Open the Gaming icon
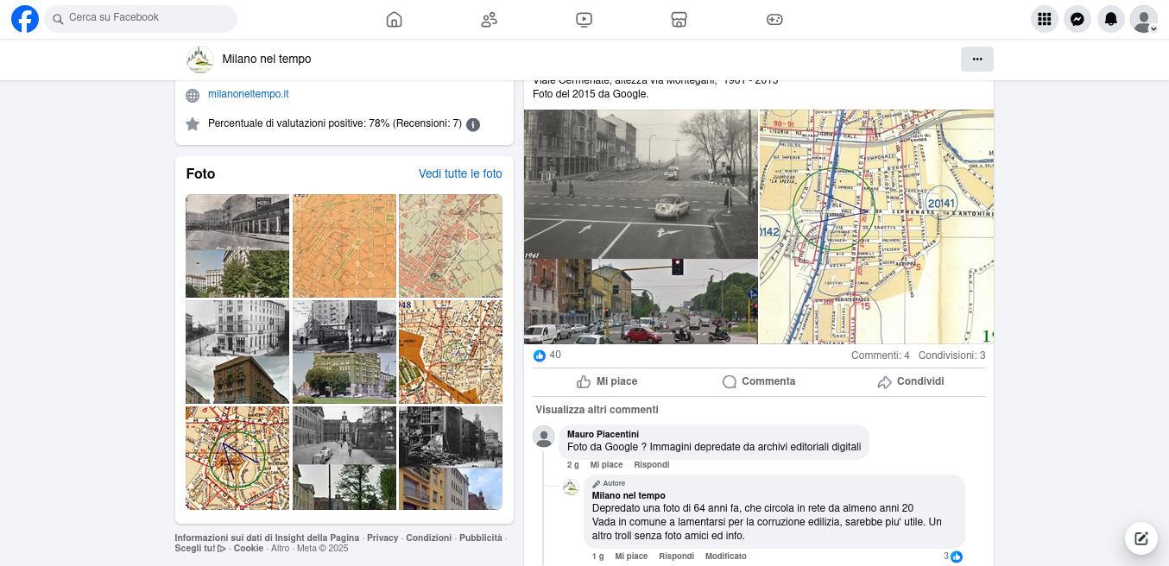The width and height of the screenshot is (1169, 566). [x=774, y=19]
